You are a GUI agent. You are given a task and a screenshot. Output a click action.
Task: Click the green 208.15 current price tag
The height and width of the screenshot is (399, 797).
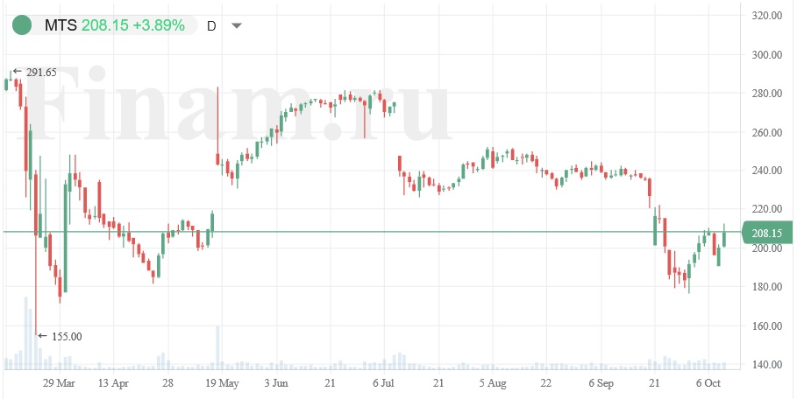[766, 233]
